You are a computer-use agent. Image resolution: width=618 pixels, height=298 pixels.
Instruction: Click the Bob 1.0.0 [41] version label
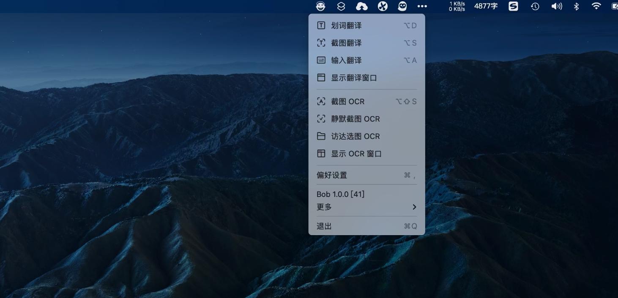pos(341,194)
